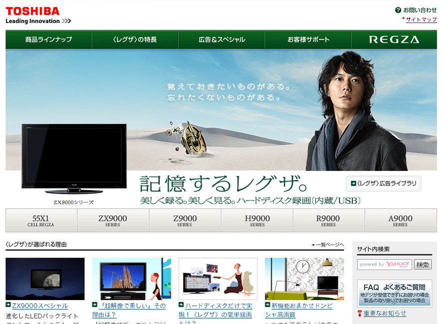This screenshot has height=324, width=444.
Task: Open the 一覧ページへ link
Action: pos(328,245)
